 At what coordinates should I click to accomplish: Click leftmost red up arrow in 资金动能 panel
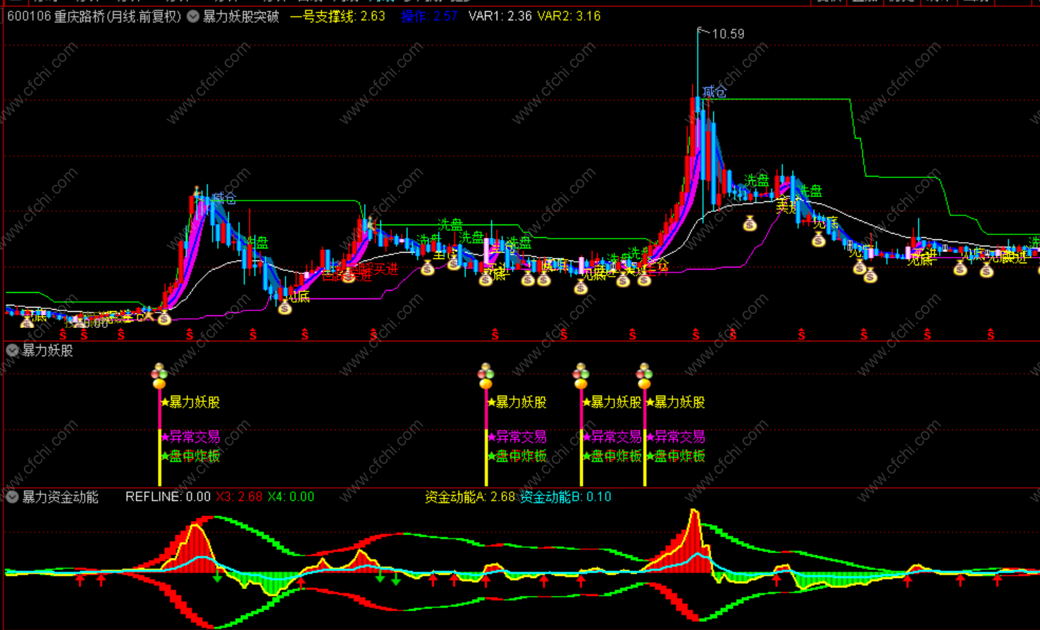point(80,580)
